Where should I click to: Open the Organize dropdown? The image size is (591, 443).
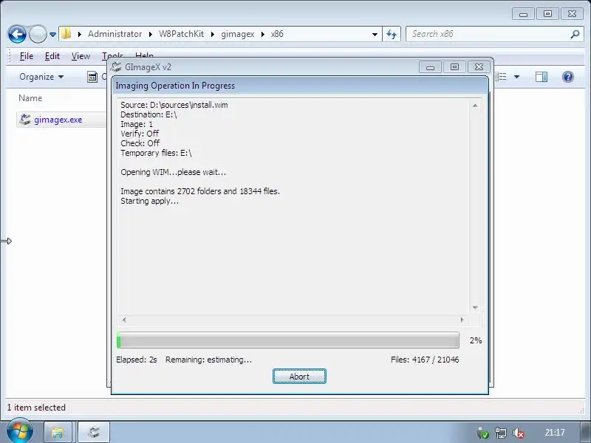pos(41,77)
